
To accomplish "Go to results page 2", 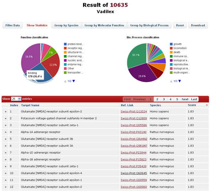I will [x=157, y=99].
